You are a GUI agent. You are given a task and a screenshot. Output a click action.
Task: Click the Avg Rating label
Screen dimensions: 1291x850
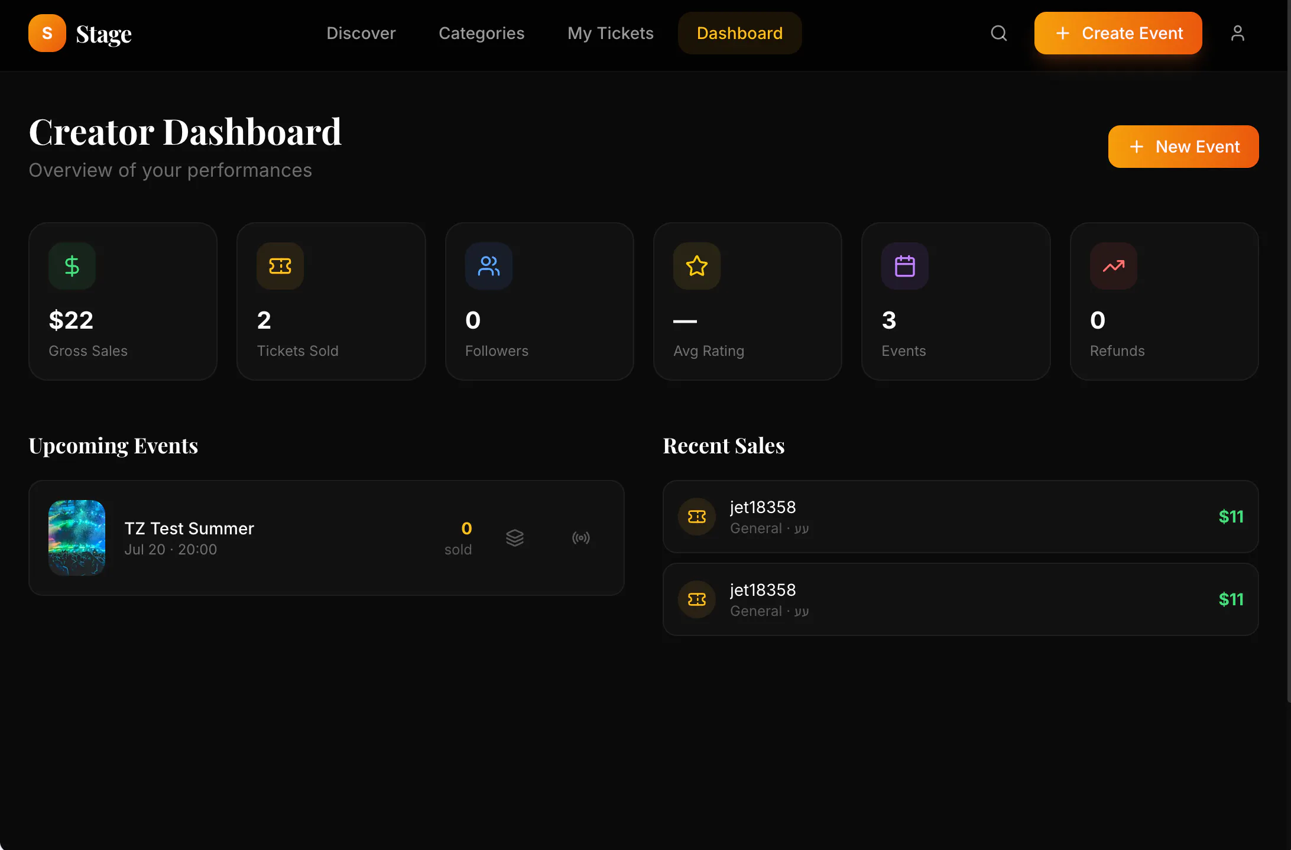tap(709, 351)
